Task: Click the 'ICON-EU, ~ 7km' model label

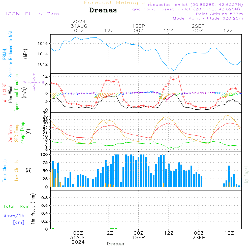Action: click(x=33, y=14)
